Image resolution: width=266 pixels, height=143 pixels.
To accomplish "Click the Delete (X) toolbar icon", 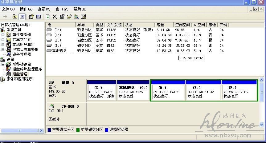I will 55,17.
